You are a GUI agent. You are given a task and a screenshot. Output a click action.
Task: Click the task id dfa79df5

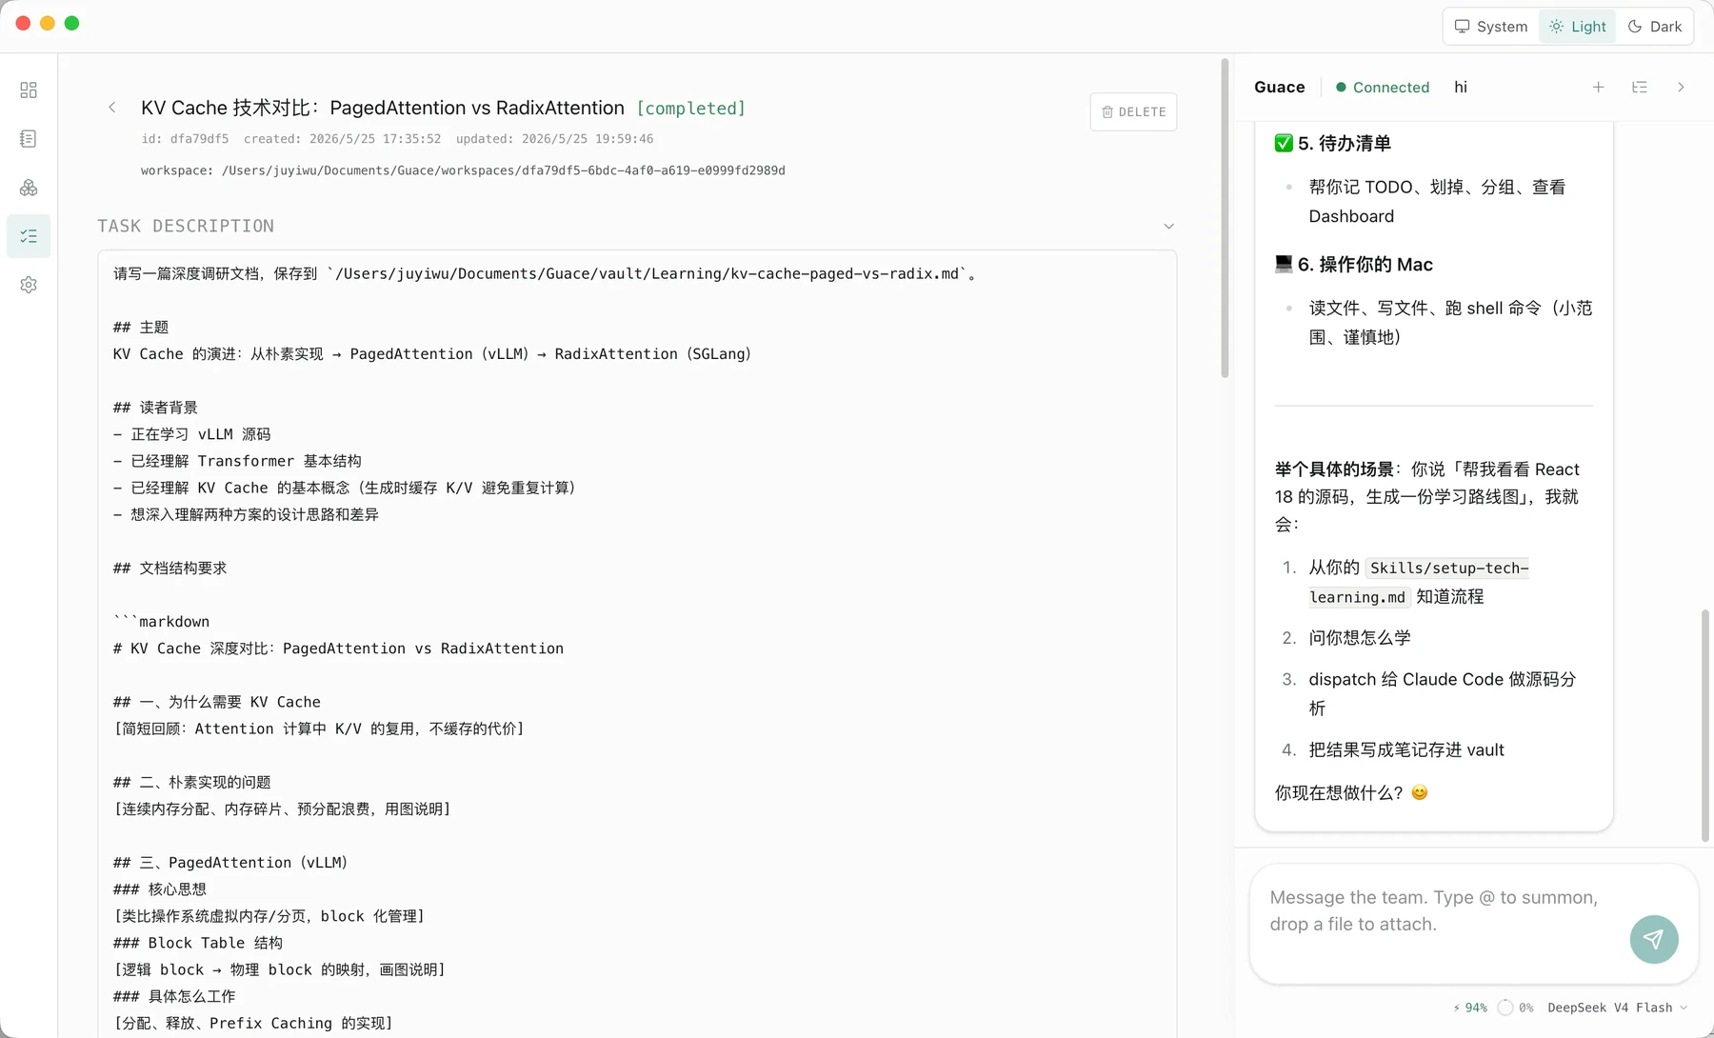(x=186, y=139)
